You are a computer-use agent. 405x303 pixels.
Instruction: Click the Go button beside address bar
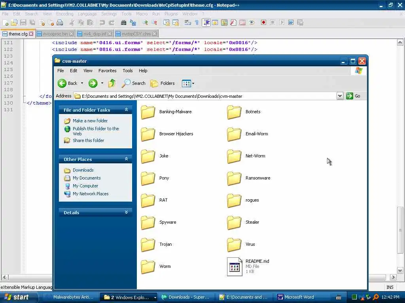coord(353,96)
